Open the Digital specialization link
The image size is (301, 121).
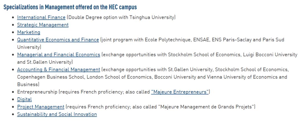pyautogui.click(x=24, y=99)
